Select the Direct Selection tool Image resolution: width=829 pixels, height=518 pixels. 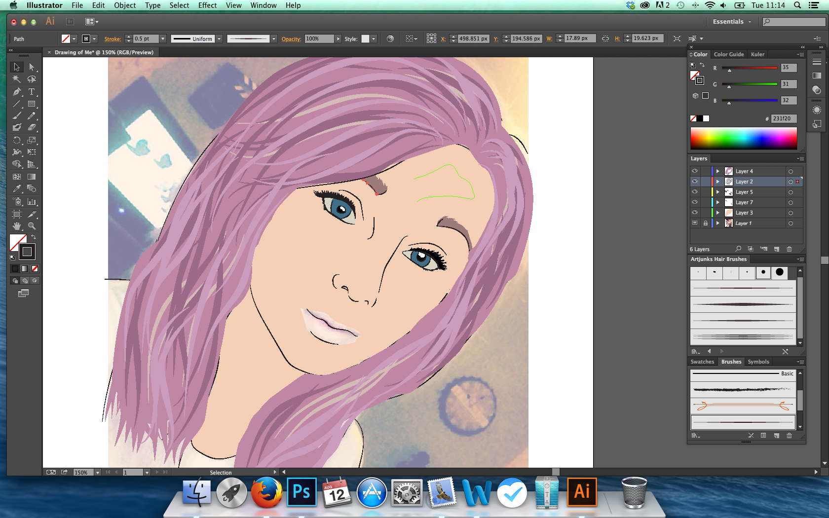32,67
